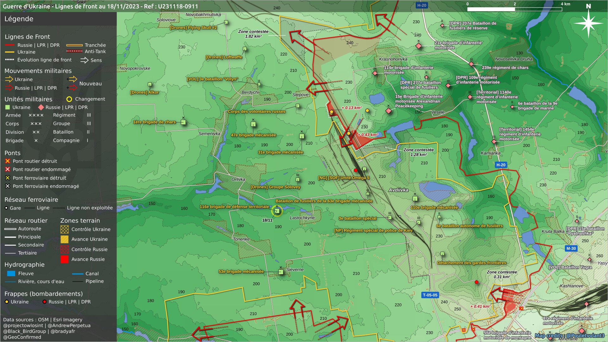Click the 'Pont routier détruit' legend icon
The height and width of the screenshot is (342, 608).
pyautogui.click(x=8, y=161)
